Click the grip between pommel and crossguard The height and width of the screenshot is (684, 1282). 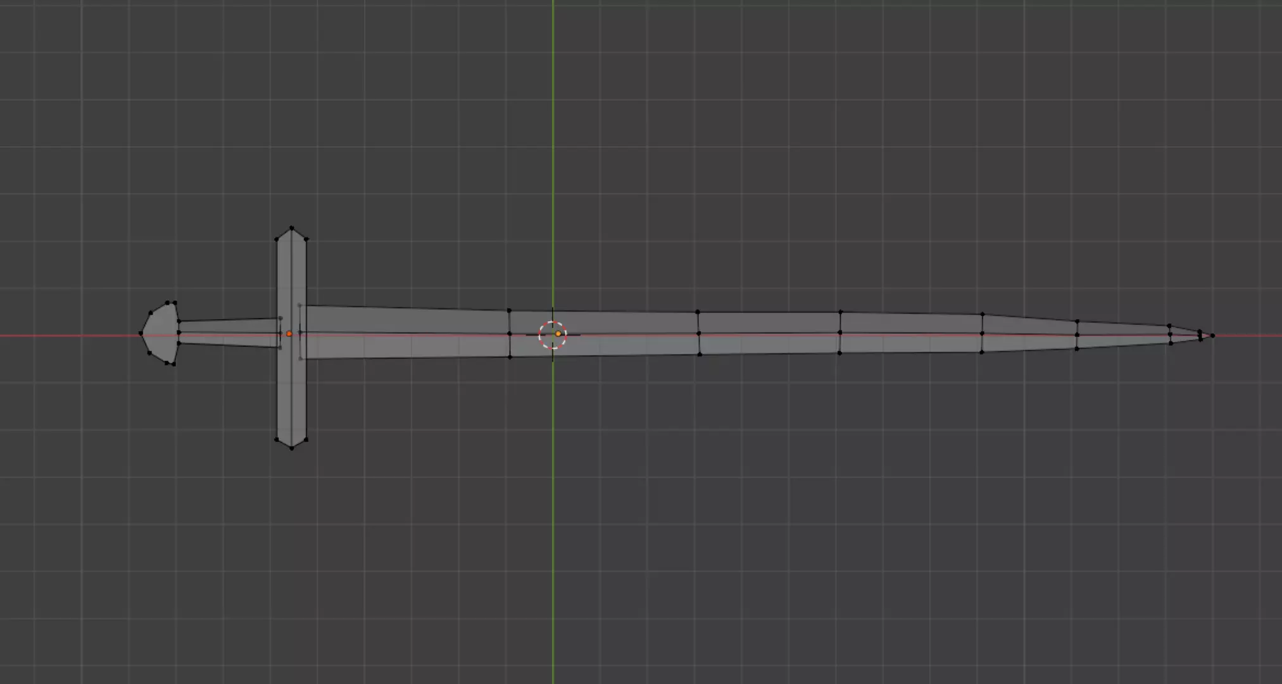(229, 332)
